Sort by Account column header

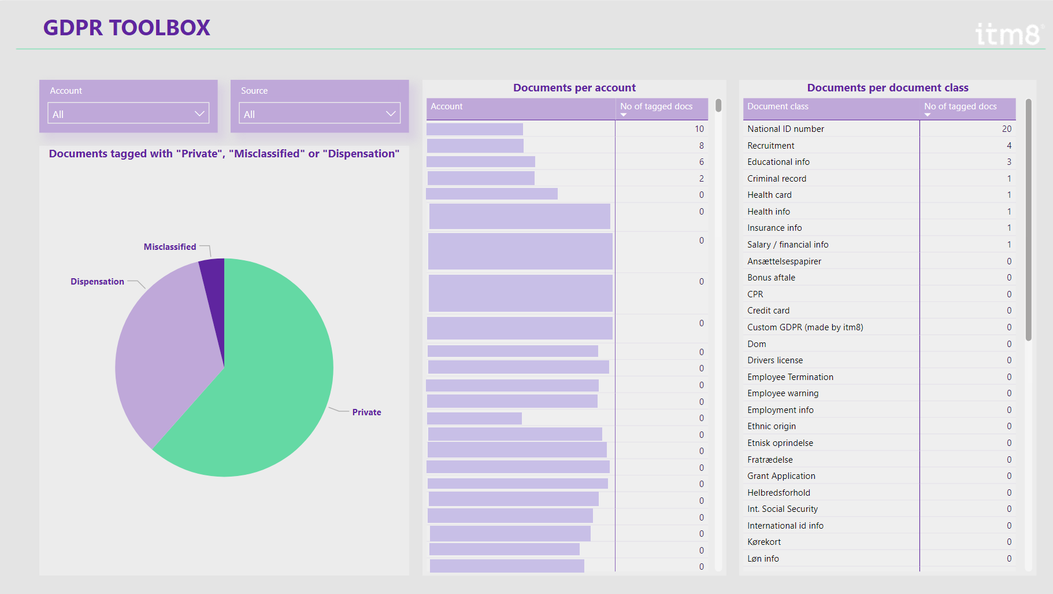[x=521, y=109]
